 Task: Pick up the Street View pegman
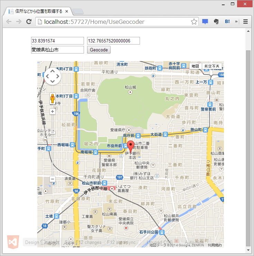(52, 98)
